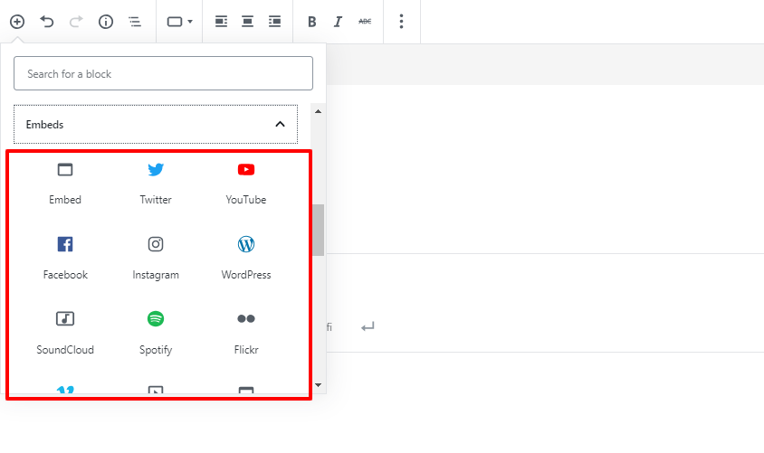Click the block list scroll down arrow
Image resolution: width=764 pixels, height=453 pixels.
[x=318, y=385]
